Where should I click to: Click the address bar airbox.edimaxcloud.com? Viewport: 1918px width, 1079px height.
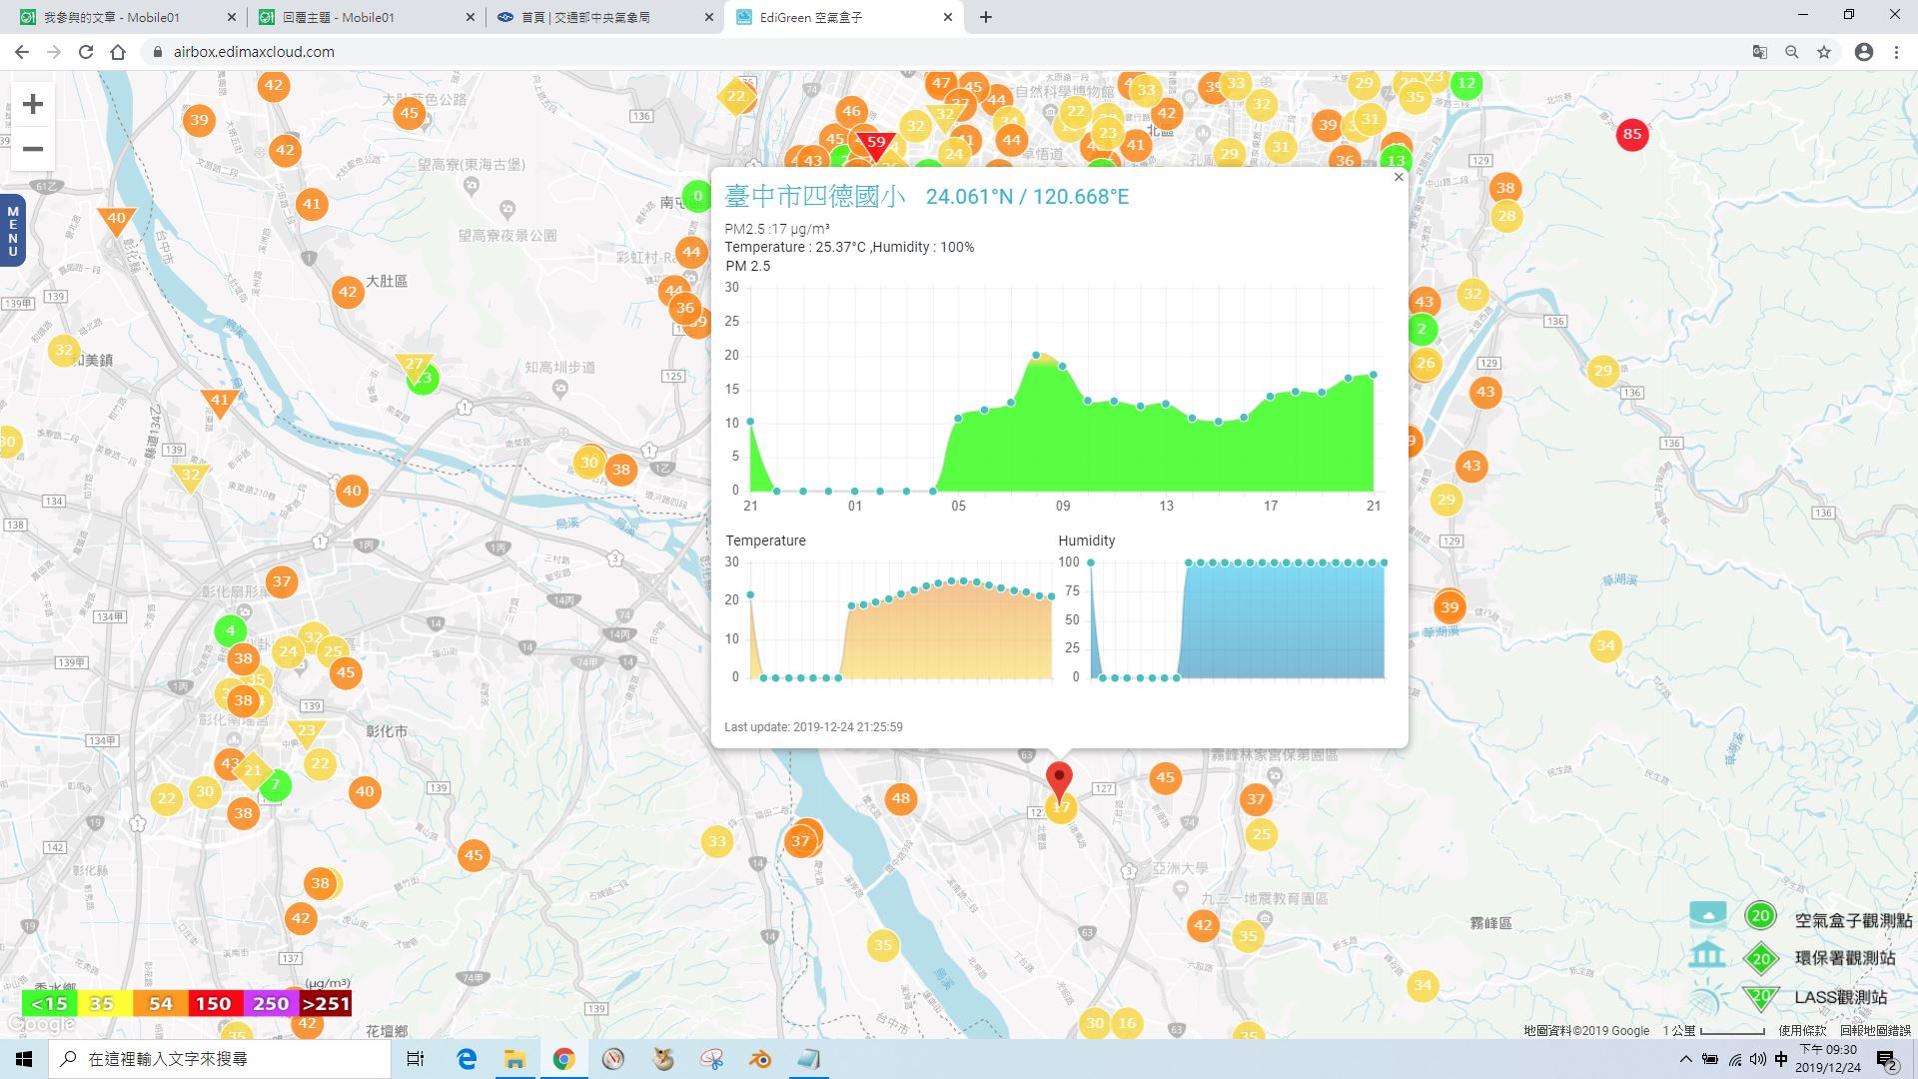tap(254, 52)
